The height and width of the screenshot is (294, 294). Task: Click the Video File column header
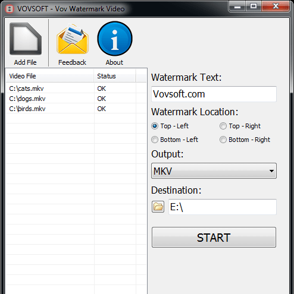coord(50,76)
